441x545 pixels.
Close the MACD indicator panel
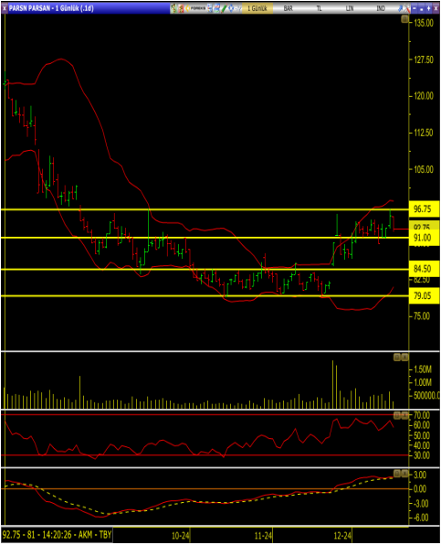point(404,474)
